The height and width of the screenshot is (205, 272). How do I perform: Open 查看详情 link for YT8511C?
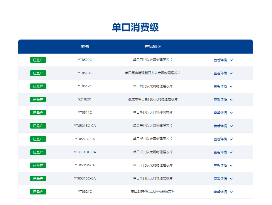(220, 113)
